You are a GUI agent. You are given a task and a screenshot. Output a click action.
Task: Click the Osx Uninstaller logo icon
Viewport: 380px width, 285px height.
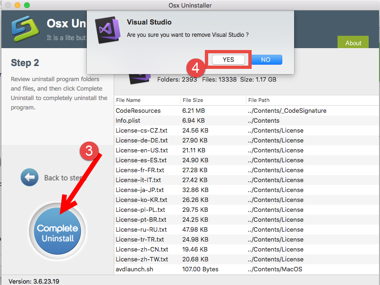25,29
